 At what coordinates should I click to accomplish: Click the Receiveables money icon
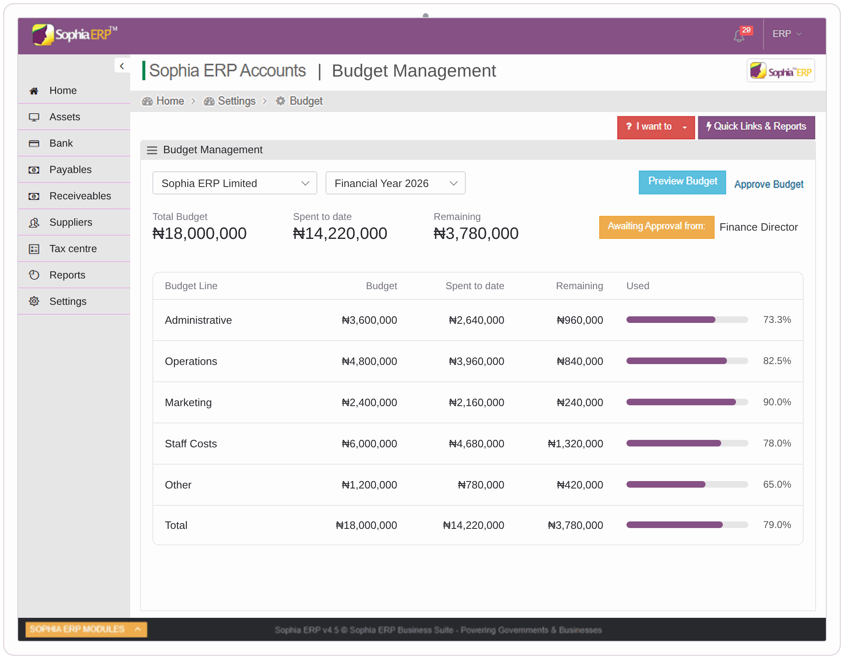(x=34, y=196)
